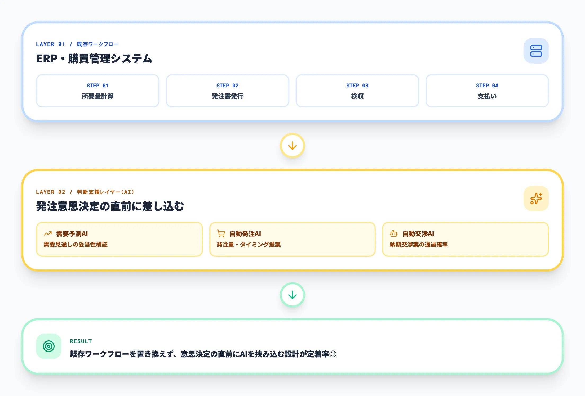Click the shopping cart icon beside 自動発注AI
This screenshot has height=396, width=585.
point(221,233)
